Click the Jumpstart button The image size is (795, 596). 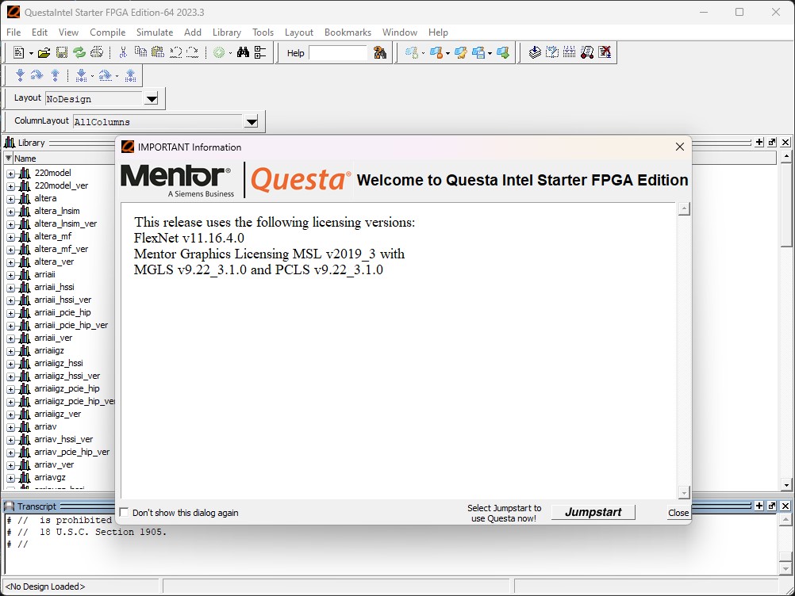(x=593, y=512)
